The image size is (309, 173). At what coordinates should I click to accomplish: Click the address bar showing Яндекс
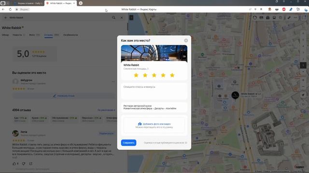pyautogui.click(x=25, y=9)
